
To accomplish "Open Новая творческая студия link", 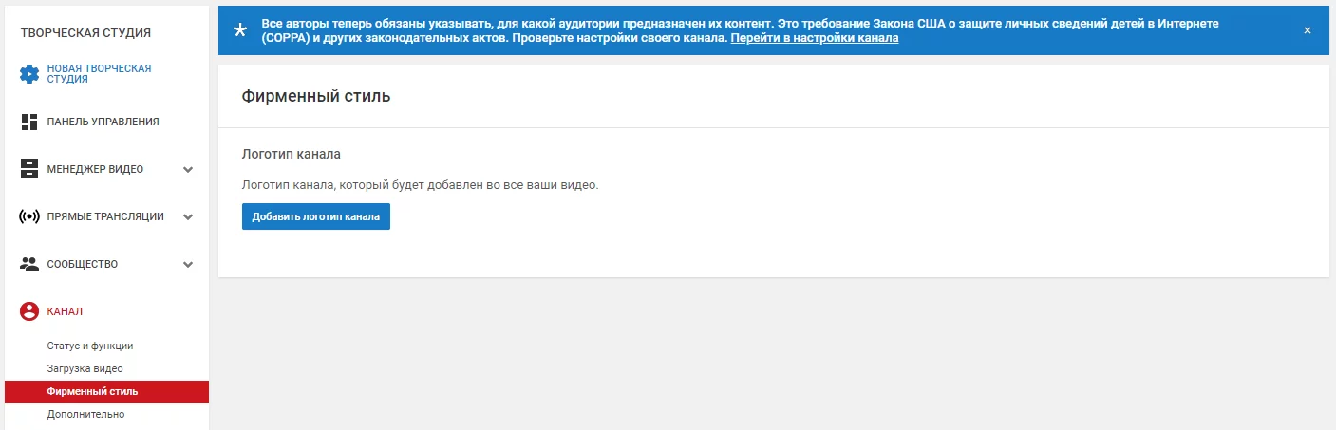I will 99,74.
